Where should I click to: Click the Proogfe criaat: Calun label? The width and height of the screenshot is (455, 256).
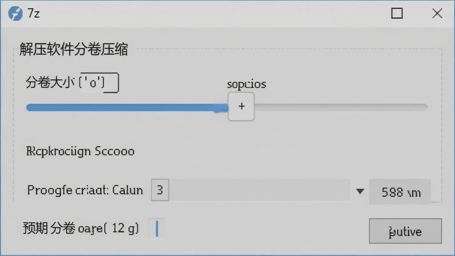click(x=85, y=190)
